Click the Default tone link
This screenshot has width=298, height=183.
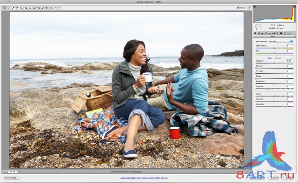(x=278, y=58)
